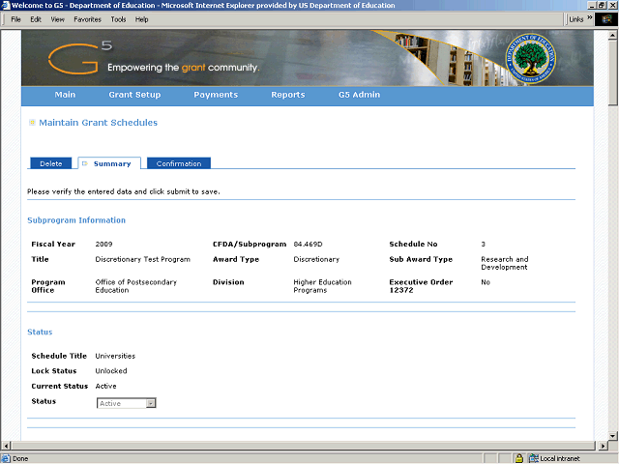This screenshot has height=464, width=619.
Task: Open the View menu
Action: pos(58,19)
